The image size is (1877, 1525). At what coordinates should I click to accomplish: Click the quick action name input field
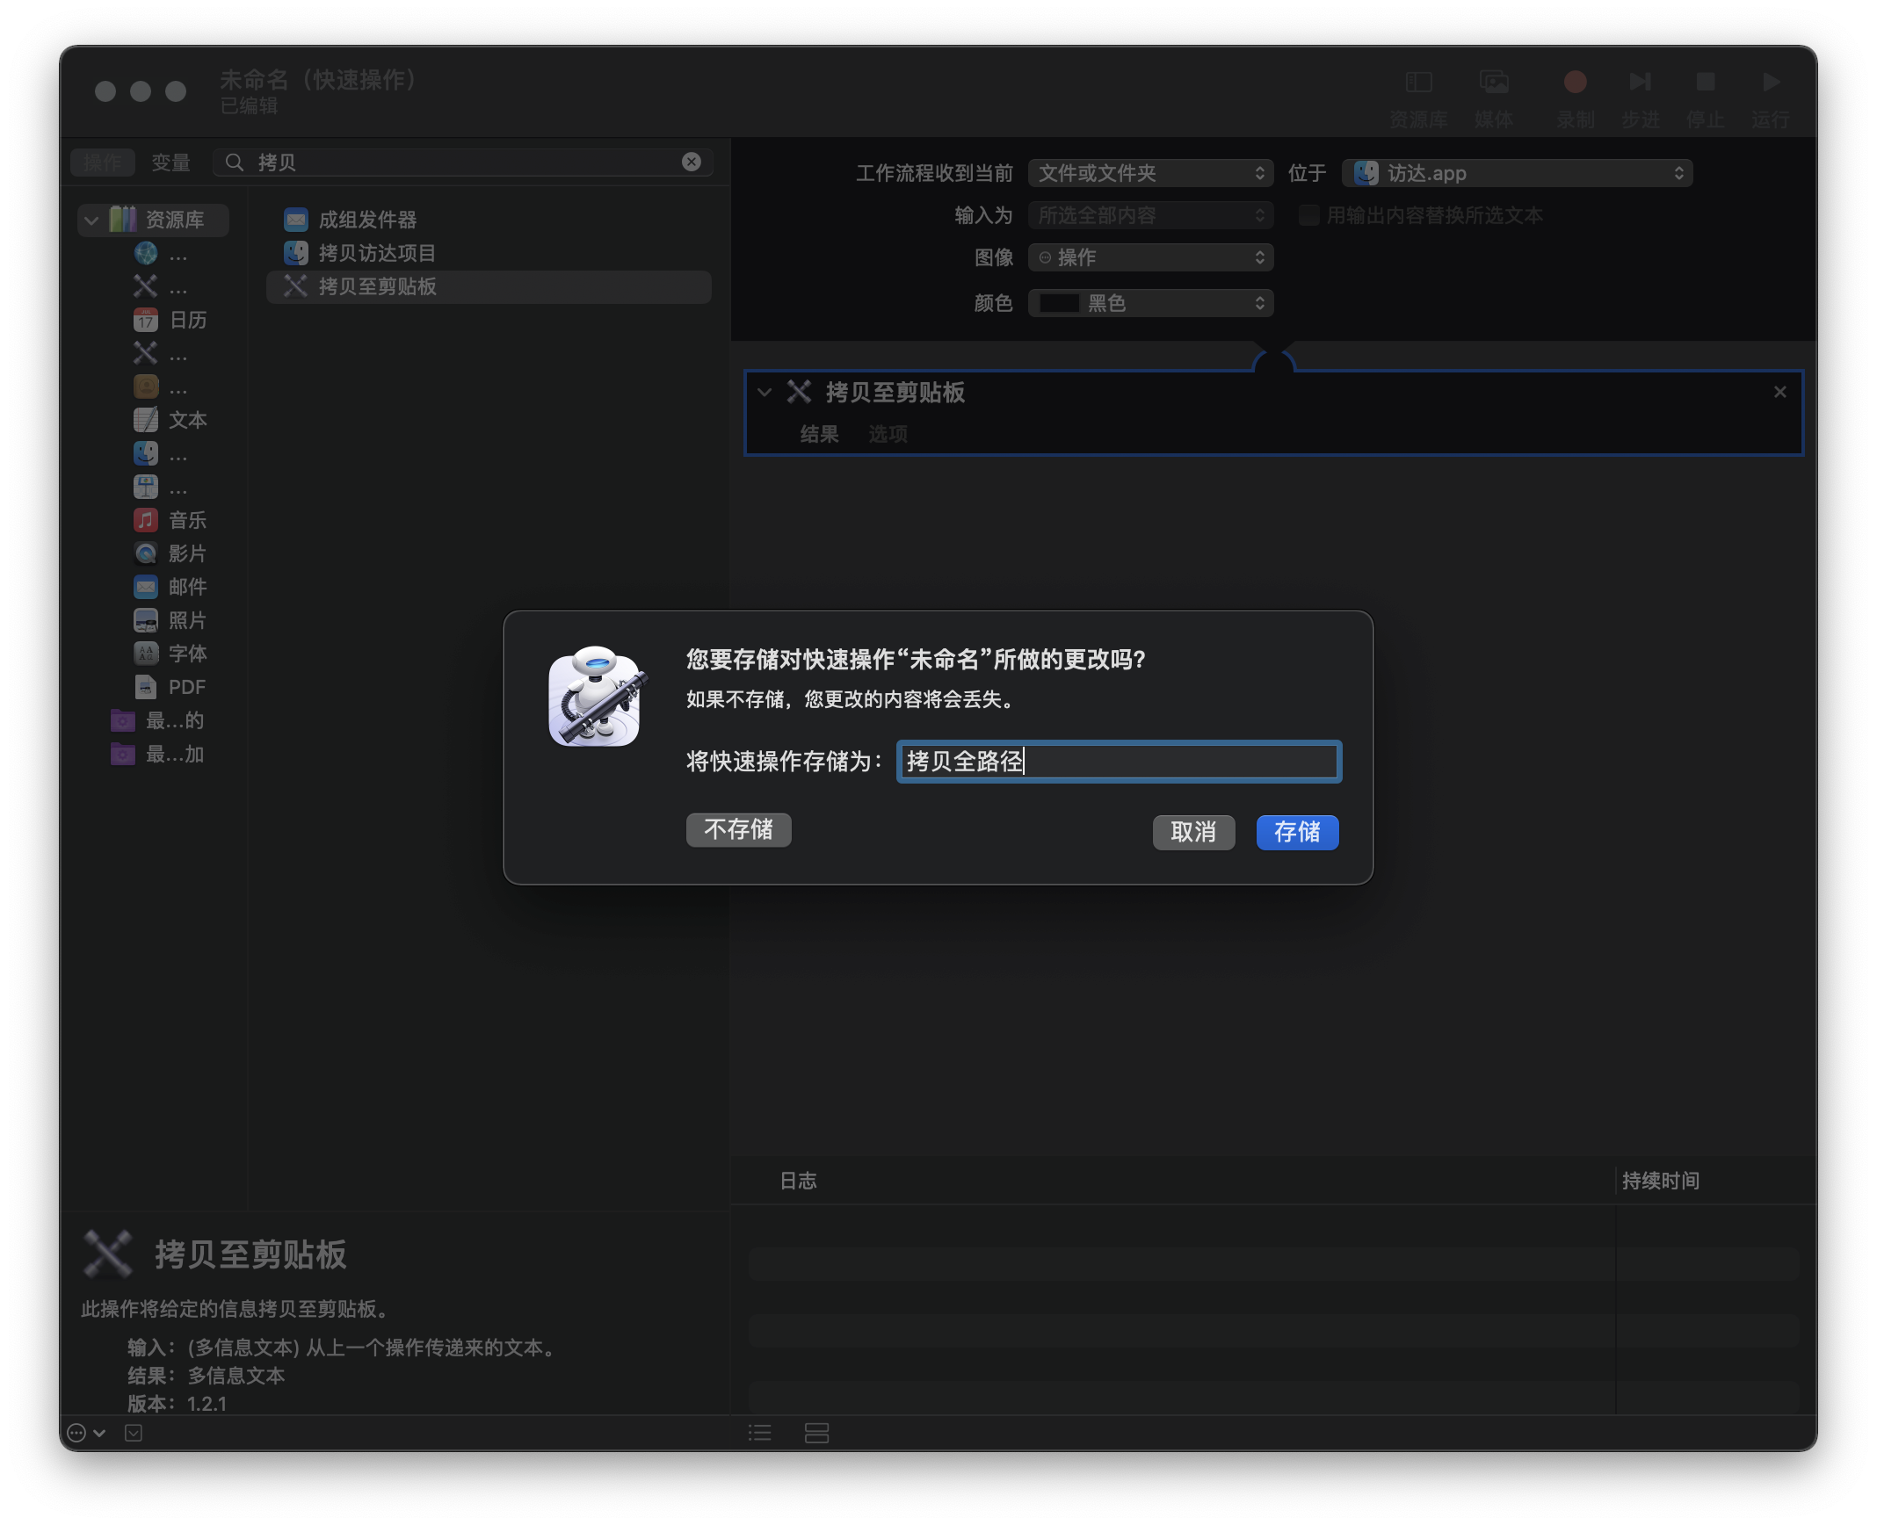pyautogui.click(x=1118, y=761)
